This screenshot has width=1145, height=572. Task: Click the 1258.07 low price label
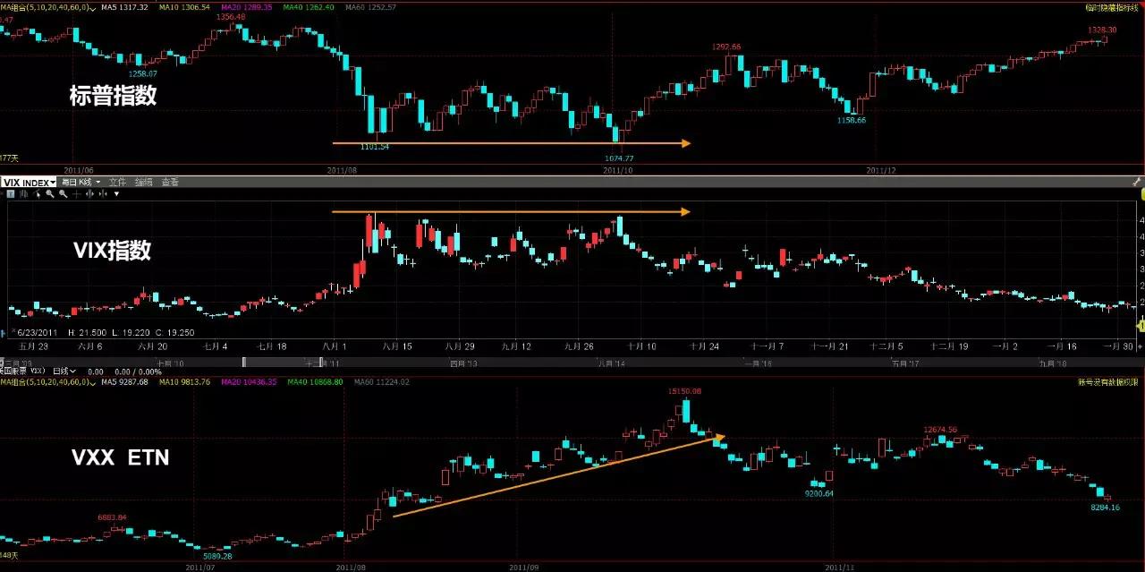142,73
